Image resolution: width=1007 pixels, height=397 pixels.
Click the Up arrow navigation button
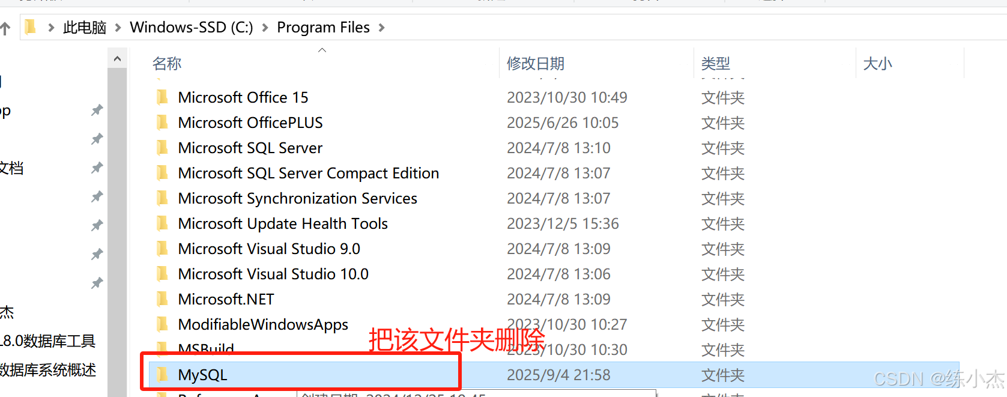point(5,28)
